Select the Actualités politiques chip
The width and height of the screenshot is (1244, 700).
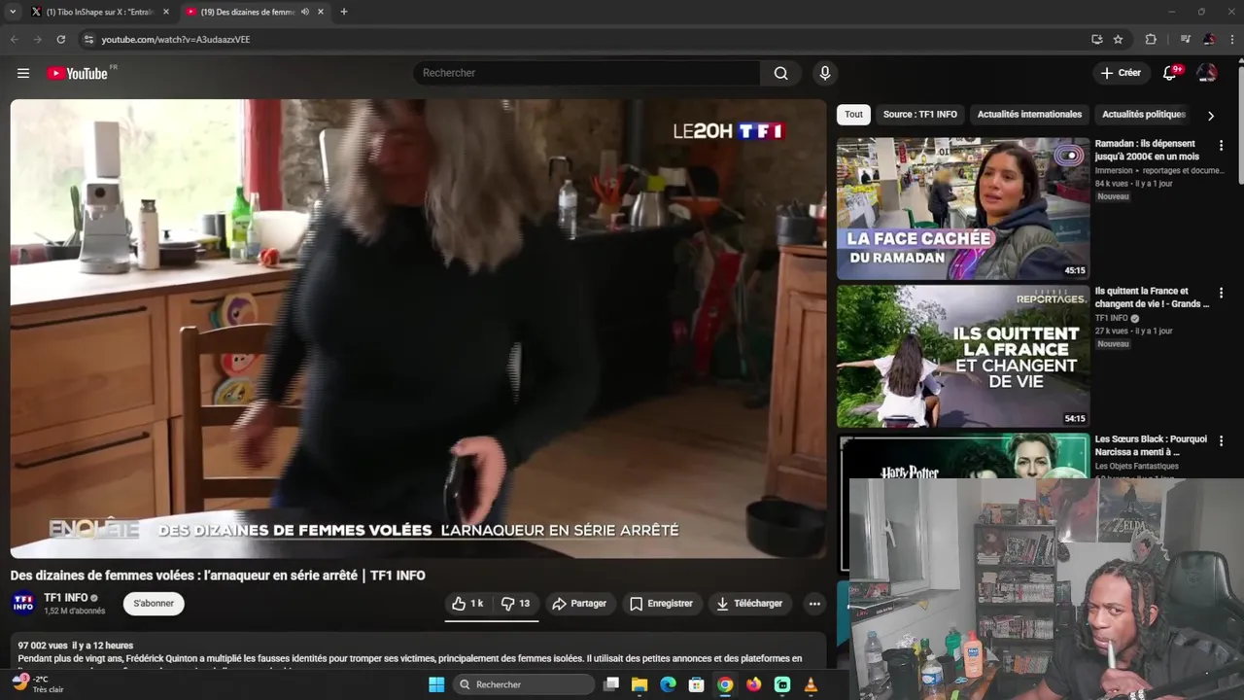pyautogui.click(x=1143, y=115)
